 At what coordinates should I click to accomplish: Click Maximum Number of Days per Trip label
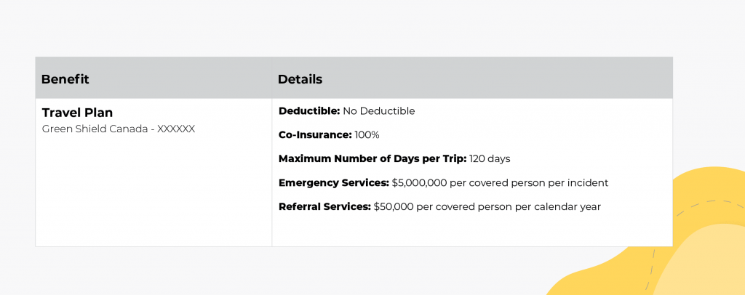(372, 159)
